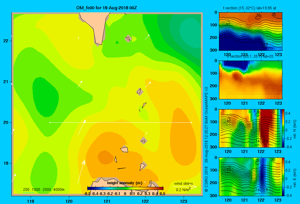Click the 0.4 tick on vel. N scale
This screenshot has width=300, height=204.
[x=288, y=113]
